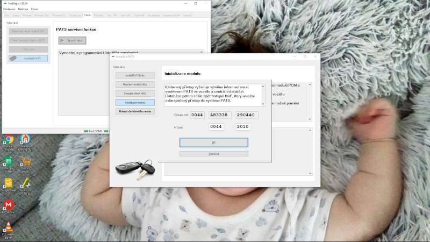This screenshot has width=430, height=242.
Task: Open the Nastavení menu
Action: tap(9, 9)
